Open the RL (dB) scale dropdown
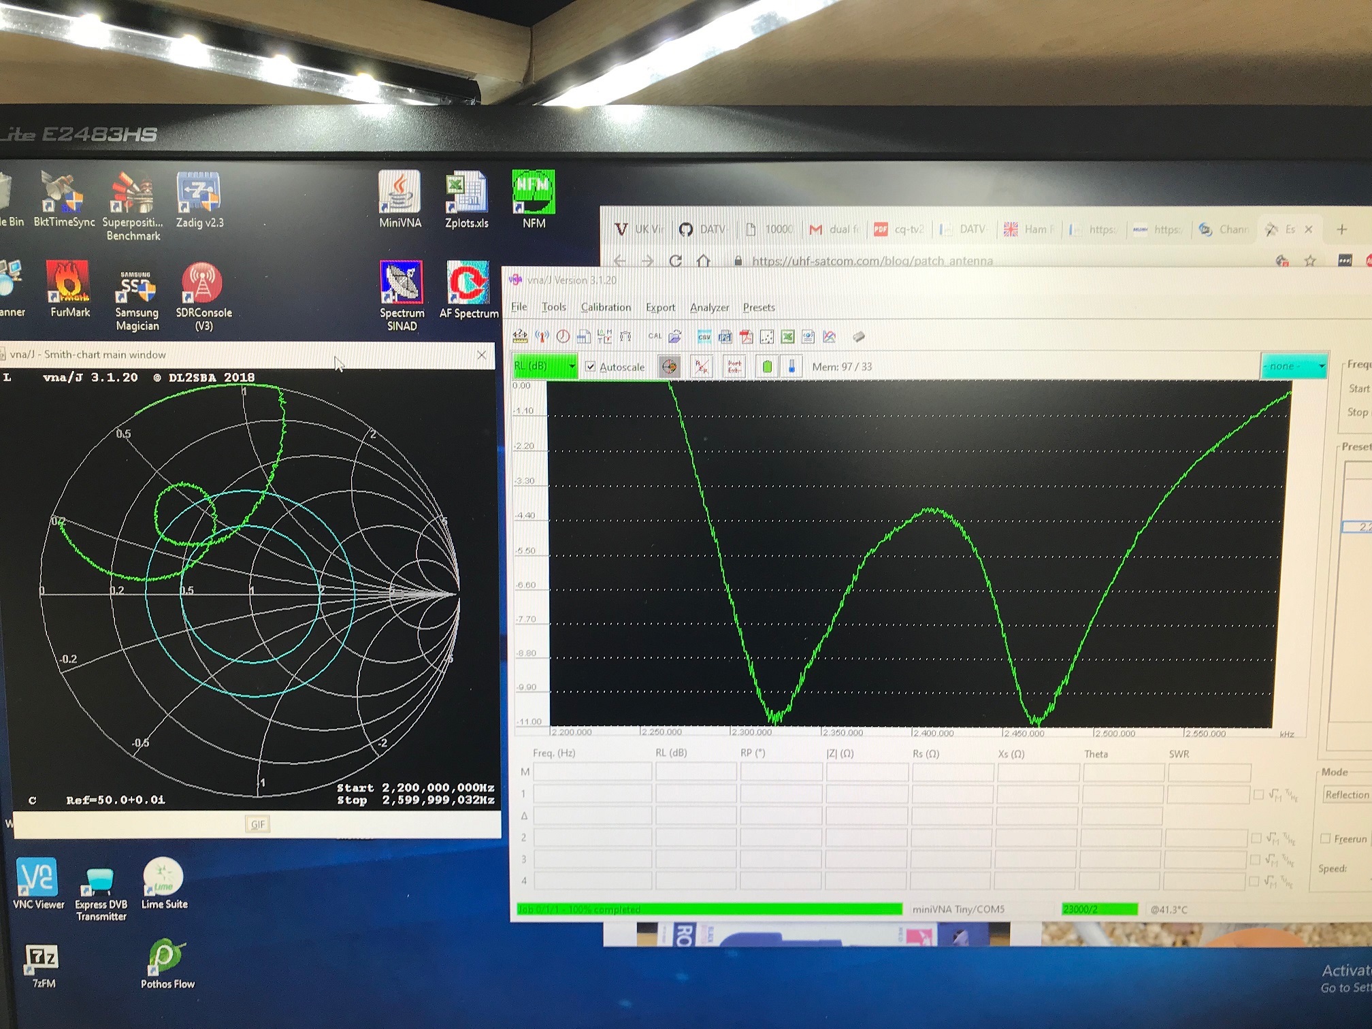This screenshot has width=1372, height=1029. click(545, 366)
